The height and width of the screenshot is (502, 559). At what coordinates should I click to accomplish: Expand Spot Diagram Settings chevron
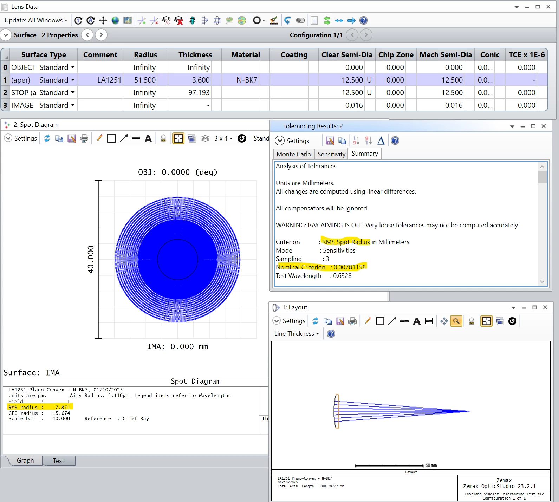point(8,138)
